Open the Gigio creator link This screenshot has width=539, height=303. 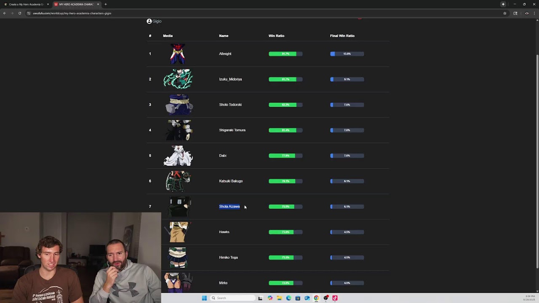click(157, 21)
